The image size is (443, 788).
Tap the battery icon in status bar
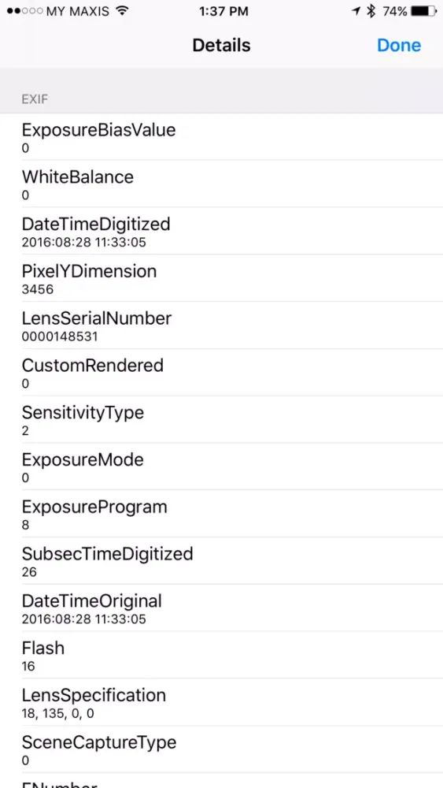coord(423,11)
